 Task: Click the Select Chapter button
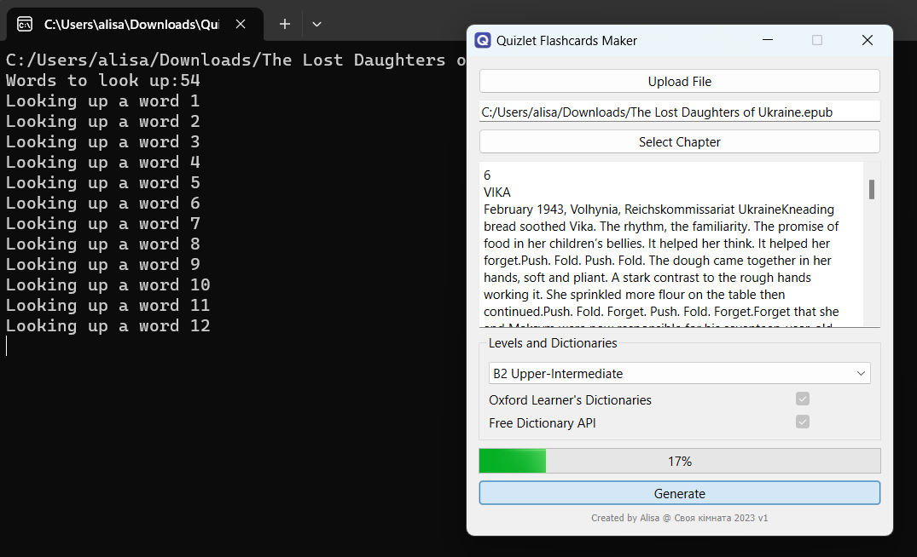click(680, 142)
